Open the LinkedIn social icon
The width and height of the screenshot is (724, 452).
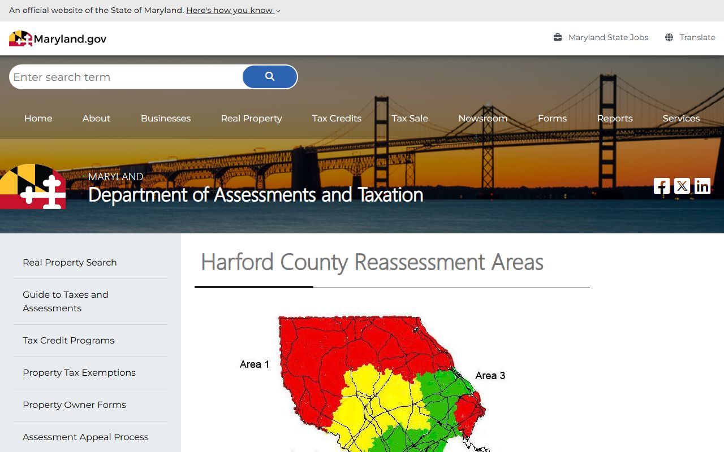(x=703, y=186)
